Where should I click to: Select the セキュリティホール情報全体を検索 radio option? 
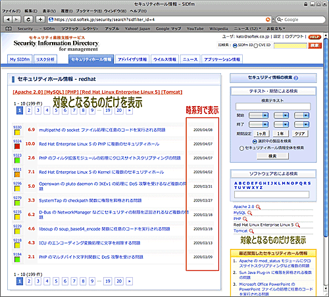pyautogui.click(x=241, y=148)
